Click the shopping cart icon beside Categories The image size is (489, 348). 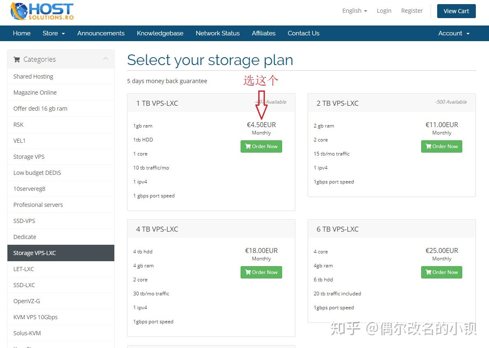click(x=16, y=59)
